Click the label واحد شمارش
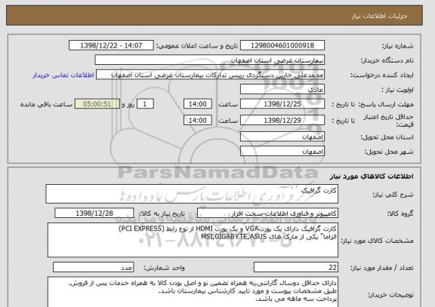 coord(164,268)
